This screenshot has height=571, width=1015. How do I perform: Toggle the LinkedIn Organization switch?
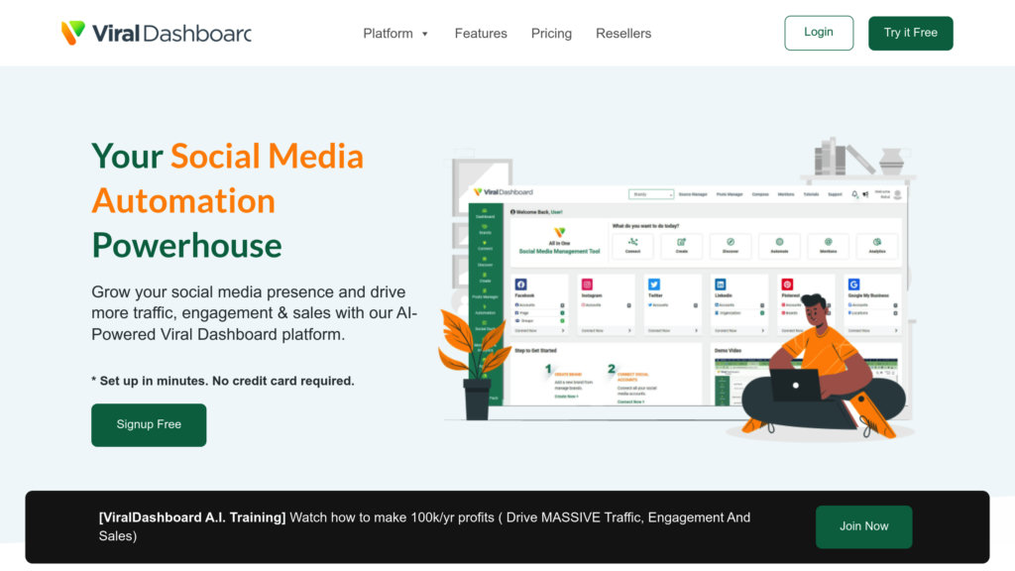(x=761, y=312)
